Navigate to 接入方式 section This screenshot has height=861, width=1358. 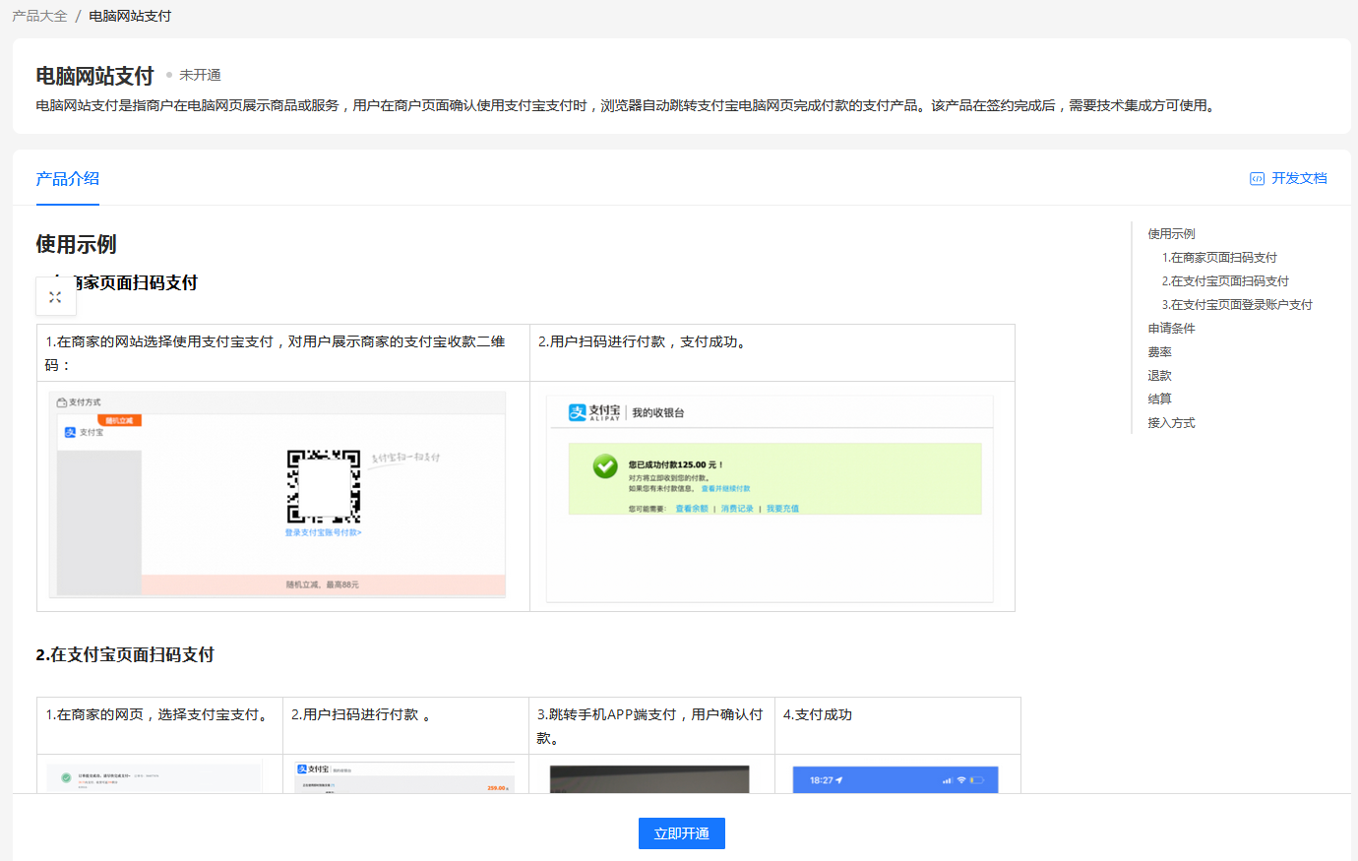(1171, 423)
